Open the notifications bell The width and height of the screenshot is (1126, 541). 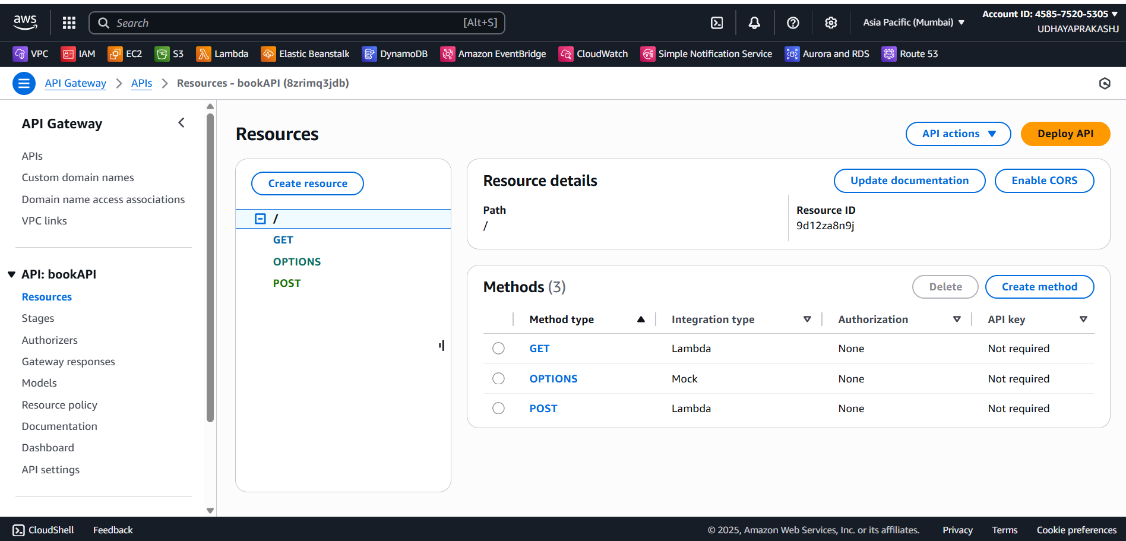[x=754, y=23]
